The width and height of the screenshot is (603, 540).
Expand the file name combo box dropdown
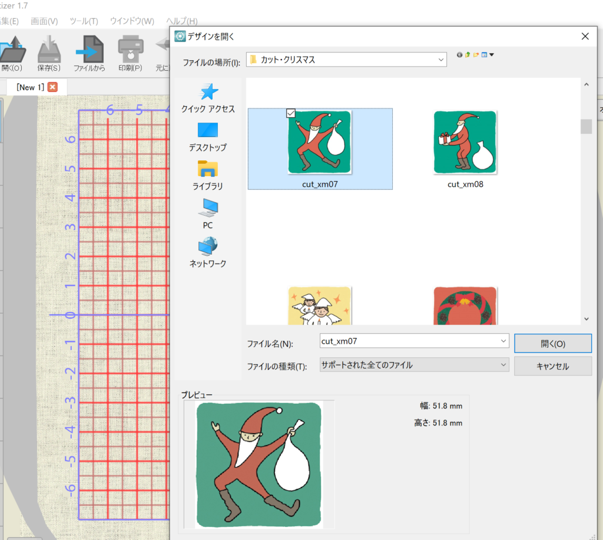(x=503, y=341)
